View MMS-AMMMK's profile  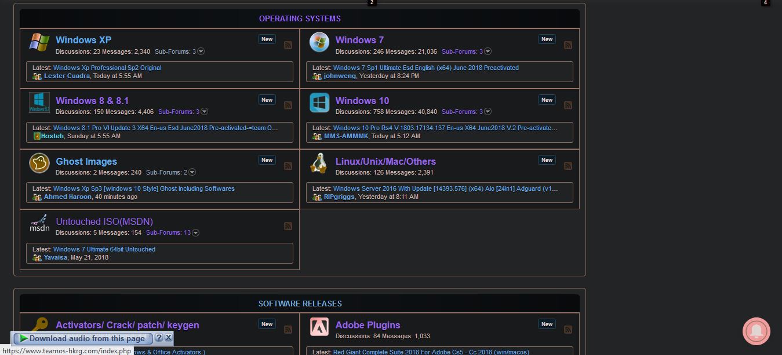[347, 136]
